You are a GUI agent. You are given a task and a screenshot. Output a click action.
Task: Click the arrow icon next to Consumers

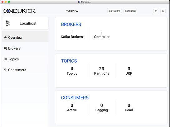5,70
